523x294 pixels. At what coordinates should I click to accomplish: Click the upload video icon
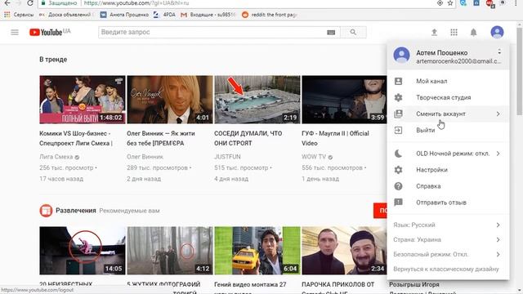click(x=434, y=33)
